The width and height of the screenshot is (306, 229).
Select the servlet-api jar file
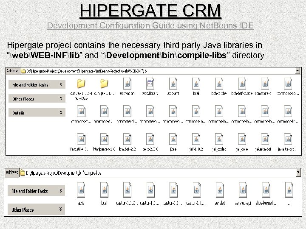point(243,190)
